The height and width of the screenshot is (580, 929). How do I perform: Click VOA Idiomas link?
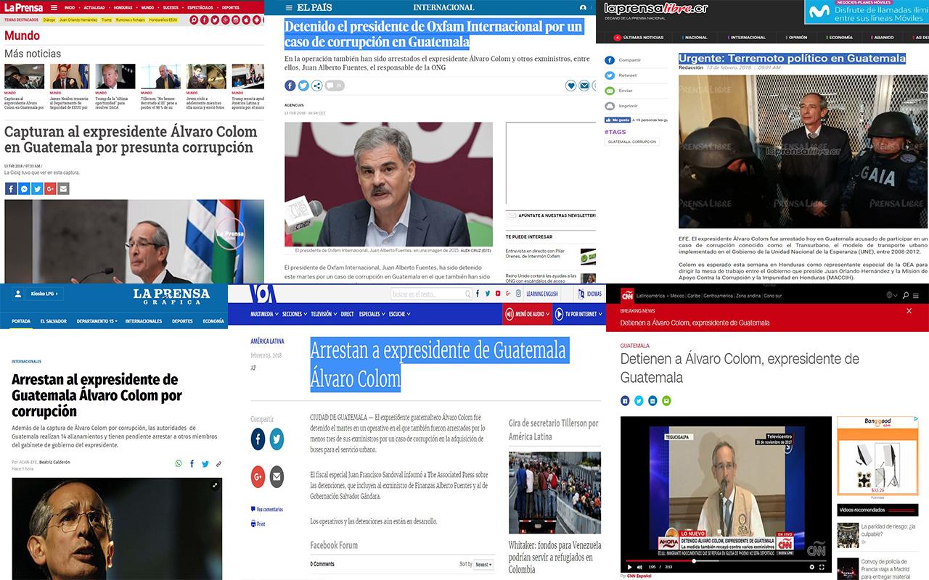point(589,294)
